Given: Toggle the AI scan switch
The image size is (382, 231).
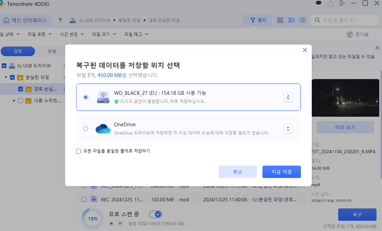Looking at the screenshot, I should (155, 214).
